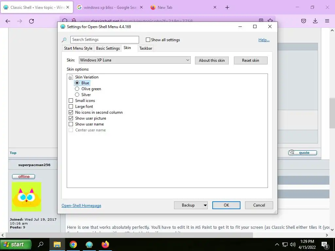
Task: Open the Open-Shell Homepage link
Action: (81, 206)
